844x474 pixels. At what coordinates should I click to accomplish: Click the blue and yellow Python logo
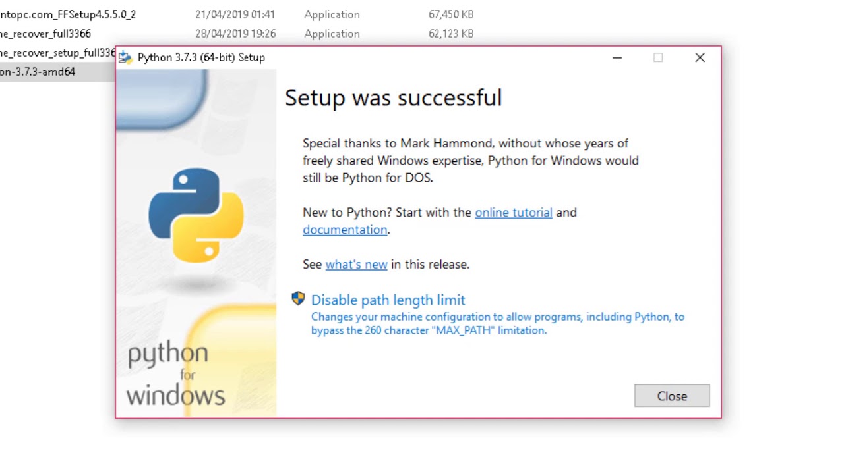pyautogui.click(x=196, y=215)
